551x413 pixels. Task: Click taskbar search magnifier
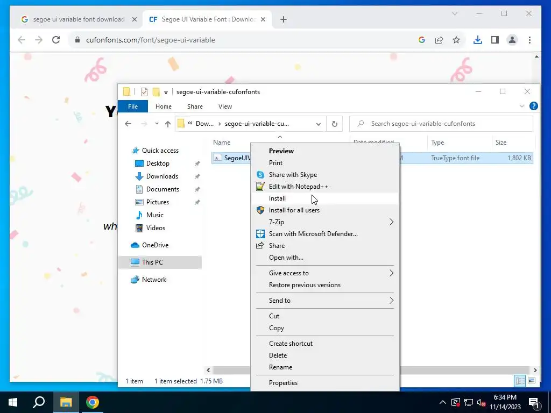tap(39, 402)
